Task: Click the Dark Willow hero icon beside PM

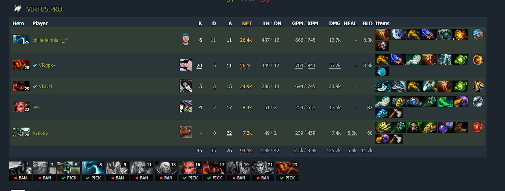Action: [21, 107]
